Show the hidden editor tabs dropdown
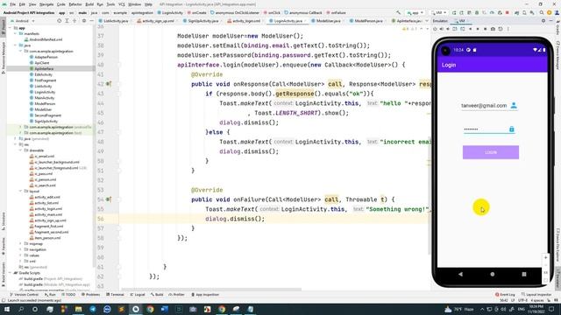The width and height of the screenshot is (561, 315). click(427, 21)
